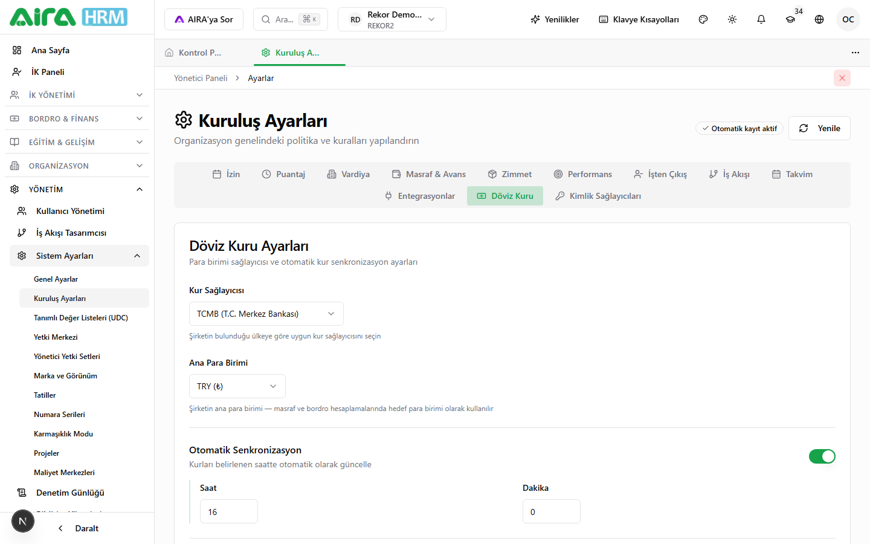Expand the ORGANİZASYON section
Viewport: 870px width, 544px height.
point(77,166)
